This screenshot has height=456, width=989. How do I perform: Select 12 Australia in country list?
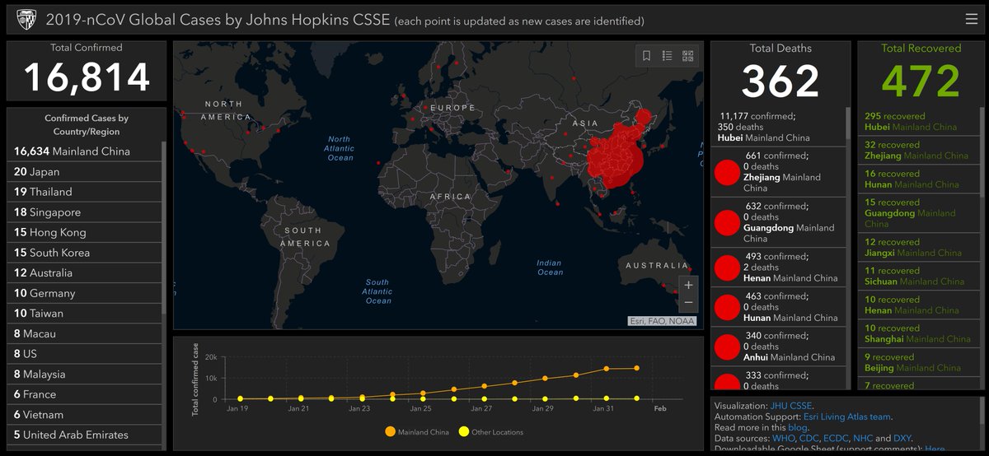(x=83, y=272)
